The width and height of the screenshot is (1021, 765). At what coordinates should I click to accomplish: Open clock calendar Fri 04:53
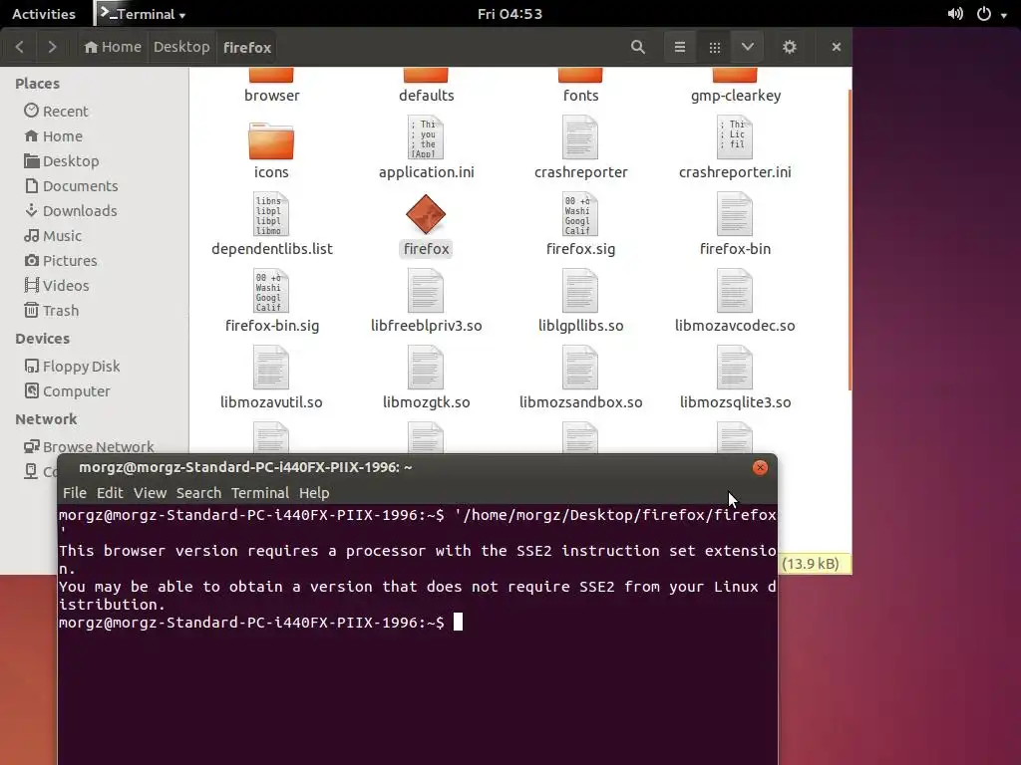510,14
